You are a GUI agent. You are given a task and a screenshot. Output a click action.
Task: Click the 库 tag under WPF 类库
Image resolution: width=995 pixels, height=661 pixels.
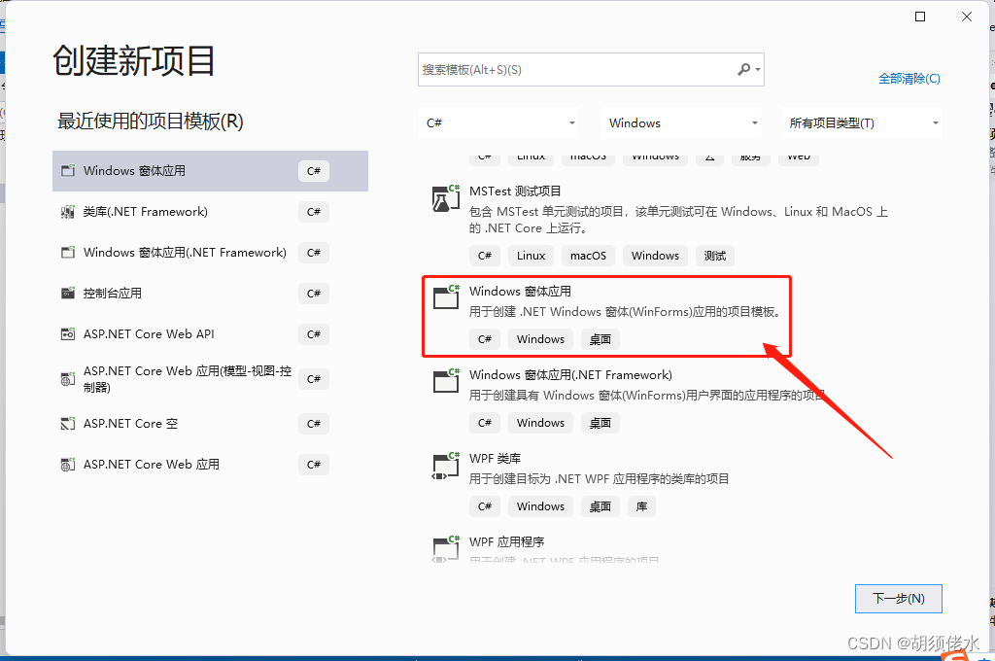tap(641, 506)
